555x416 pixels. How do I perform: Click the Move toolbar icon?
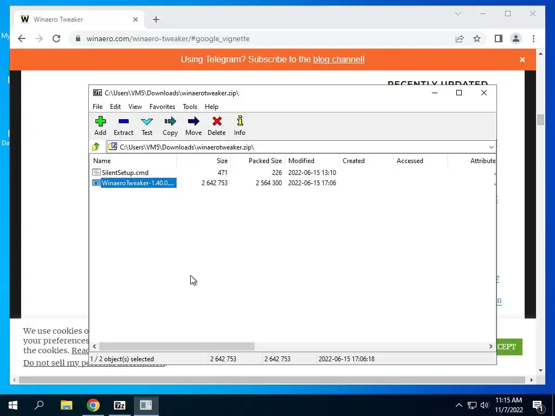pyautogui.click(x=193, y=122)
